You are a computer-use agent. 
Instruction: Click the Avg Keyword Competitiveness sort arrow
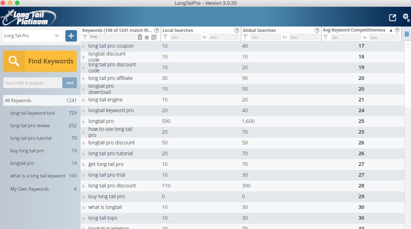tap(391, 30)
